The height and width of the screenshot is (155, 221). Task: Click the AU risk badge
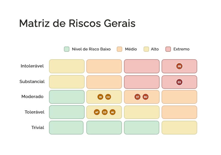(x=112, y=112)
